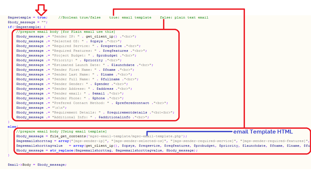Screen dimensions: 311x181
Task: Click the blue 'email Template HTML' label
Action: pyautogui.click(x=263, y=132)
